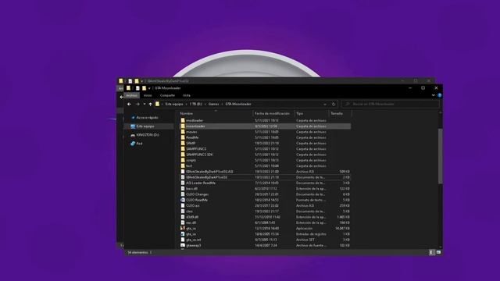Click the vertical scrollbar thumb
Screen dimensions: 500x281
(441, 156)
